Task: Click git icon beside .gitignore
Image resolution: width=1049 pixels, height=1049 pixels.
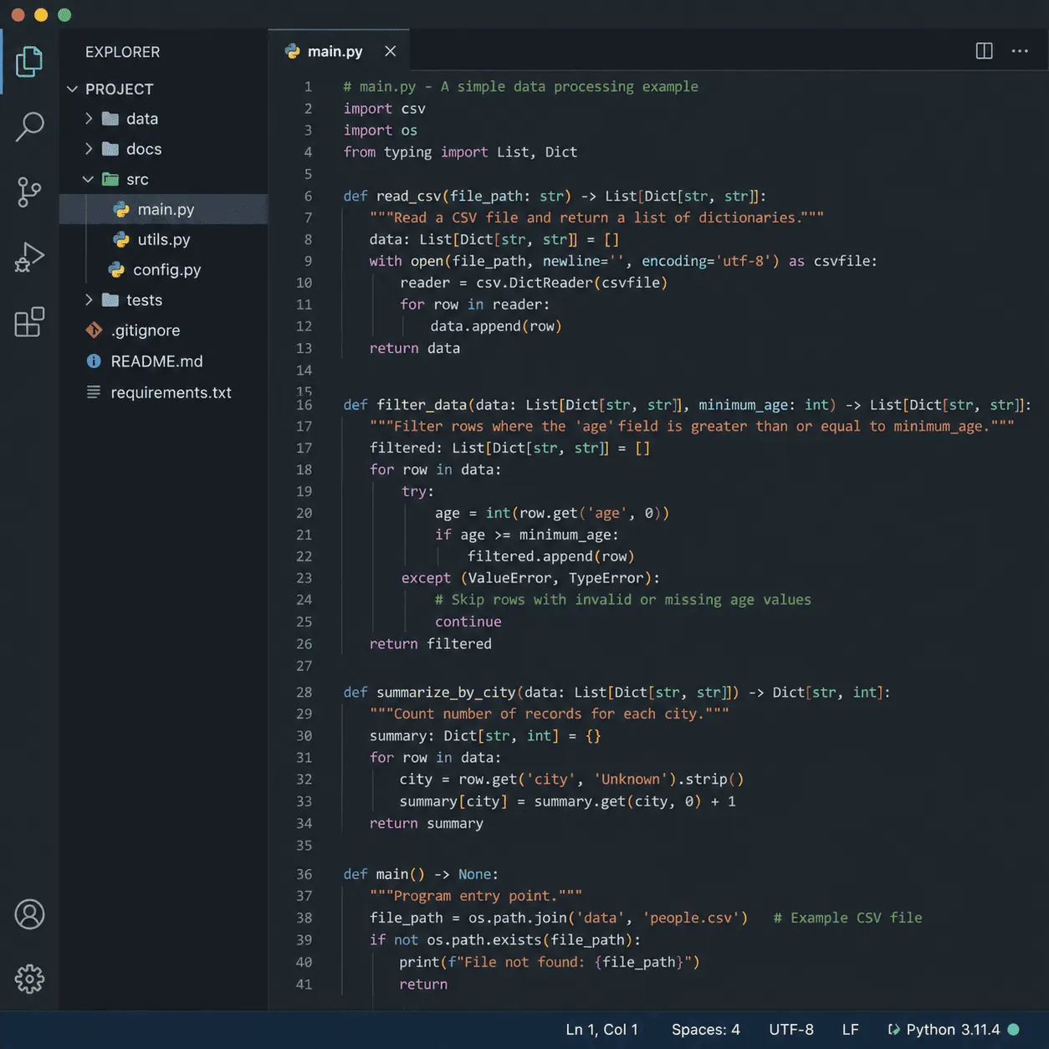Action: 94,330
